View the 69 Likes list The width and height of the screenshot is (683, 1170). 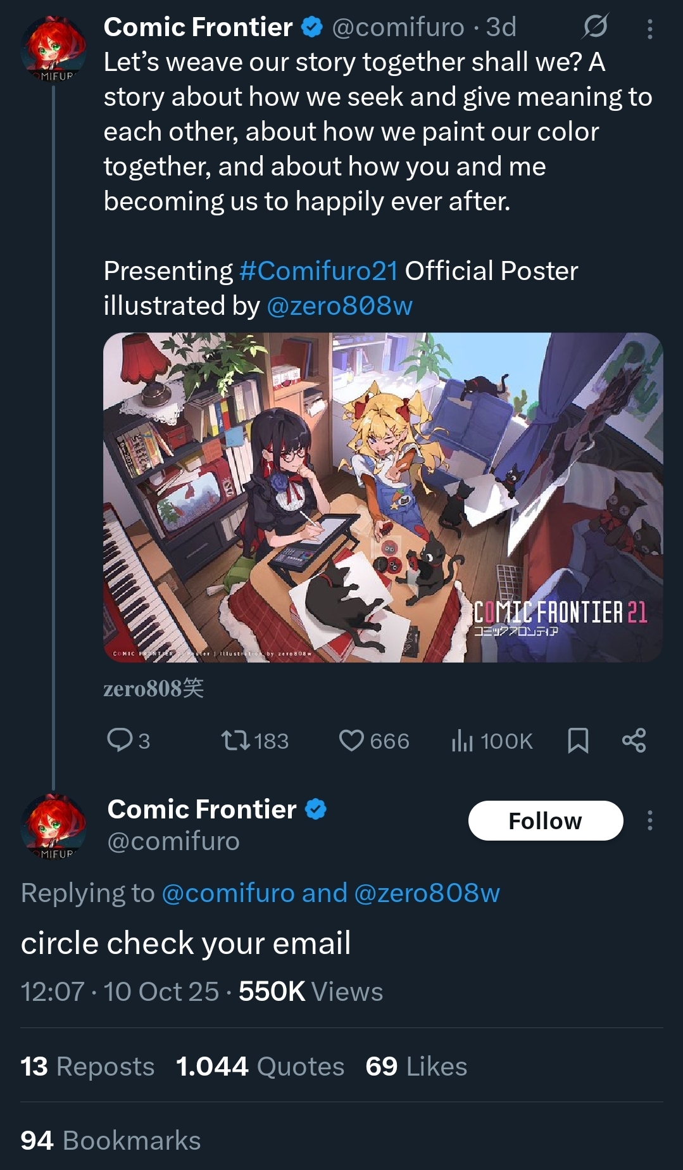point(416,1066)
